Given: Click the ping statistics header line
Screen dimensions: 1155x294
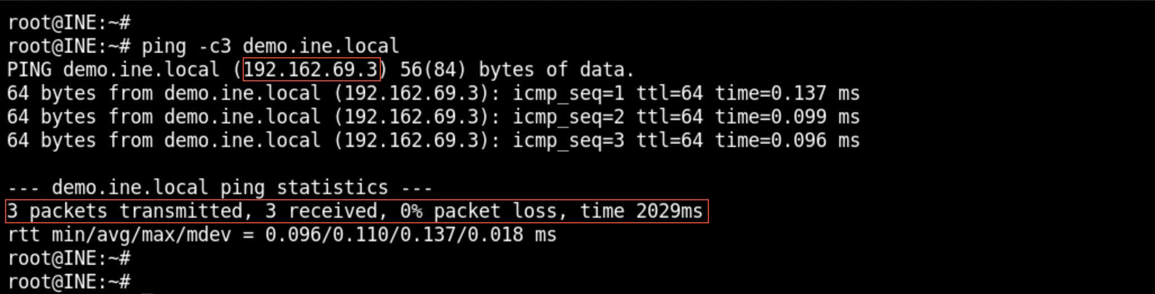Looking at the screenshot, I should point(220,187).
